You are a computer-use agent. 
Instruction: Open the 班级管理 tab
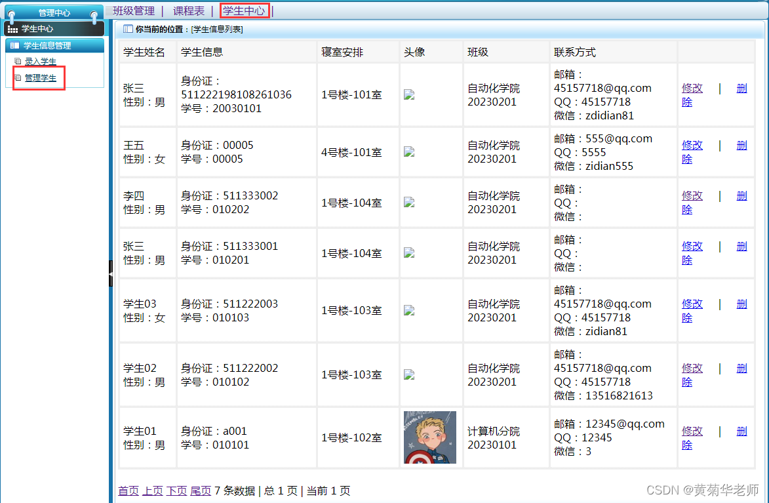click(133, 10)
